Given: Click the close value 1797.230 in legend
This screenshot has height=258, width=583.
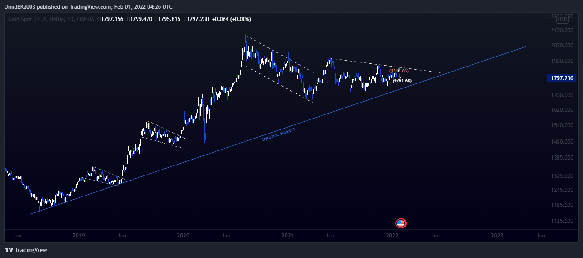Looking at the screenshot, I should pyautogui.click(x=198, y=19).
